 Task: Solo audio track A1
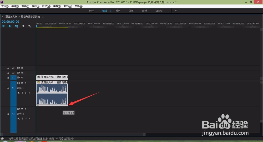26,83
